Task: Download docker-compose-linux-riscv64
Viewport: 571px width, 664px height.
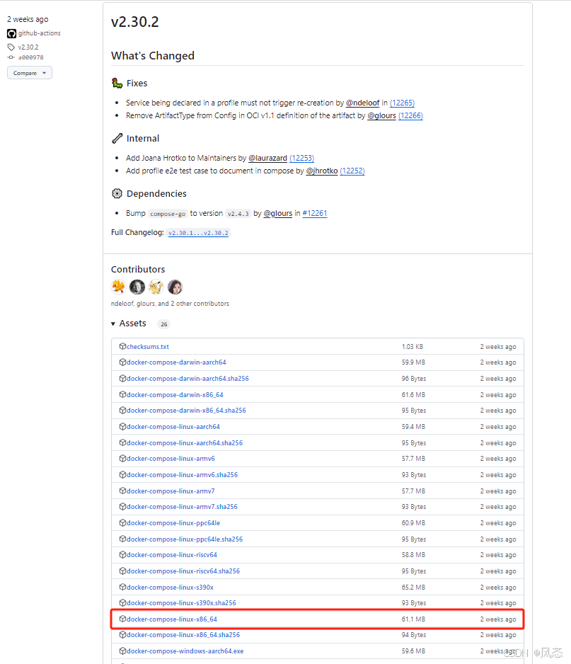Action: (x=172, y=555)
